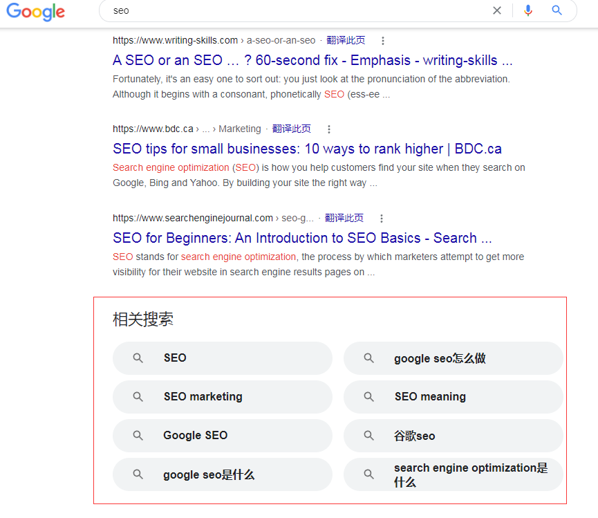The image size is (598, 518).
Task: Click the 相关搜索 heading
Action: (x=143, y=320)
